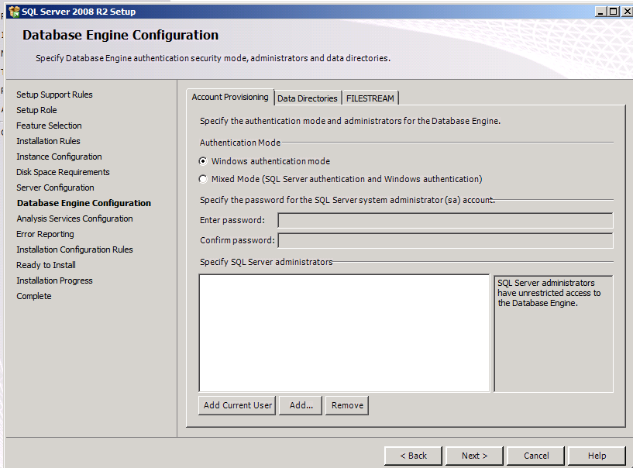Viewport: 633px width, 468px height.
Task: Focus the Confirm password field
Action: pos(446,241)
